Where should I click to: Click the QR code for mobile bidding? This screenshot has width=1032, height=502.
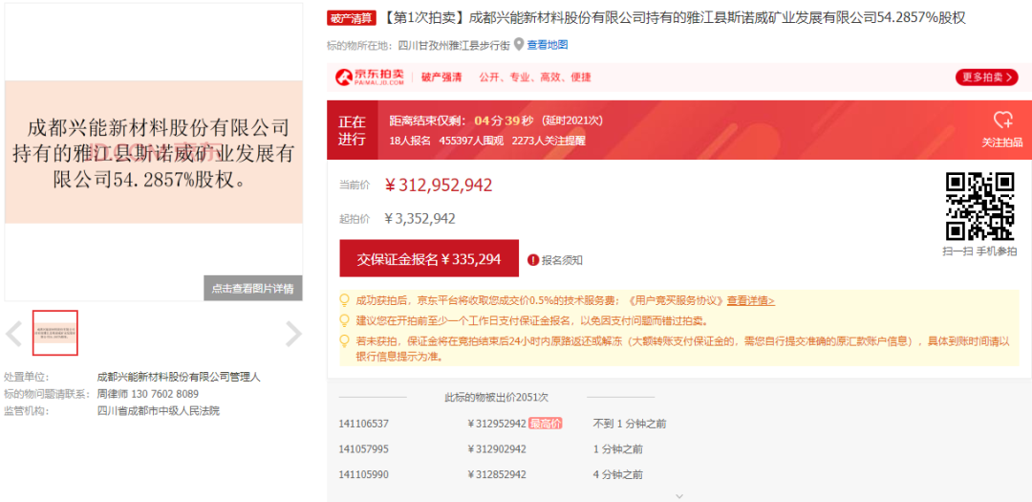(x=979, y=207)
